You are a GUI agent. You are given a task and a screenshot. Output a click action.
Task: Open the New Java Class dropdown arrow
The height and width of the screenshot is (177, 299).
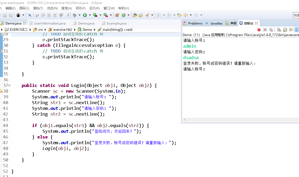point(128,15)
